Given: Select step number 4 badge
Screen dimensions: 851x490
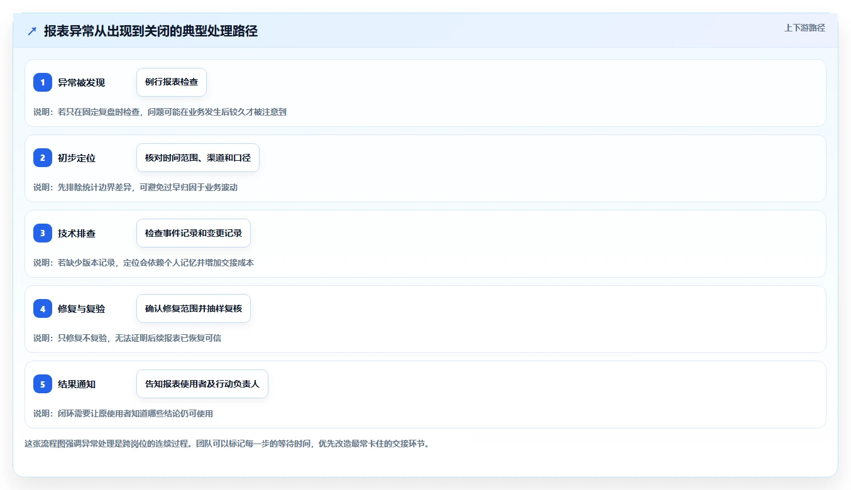Looking at the screenshot, I should 43,308.
